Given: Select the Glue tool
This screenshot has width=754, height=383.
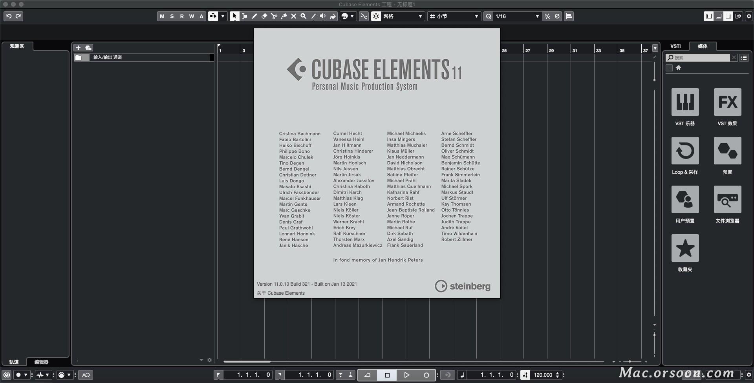Looking at the screenshot, I should tap(284, 16).
